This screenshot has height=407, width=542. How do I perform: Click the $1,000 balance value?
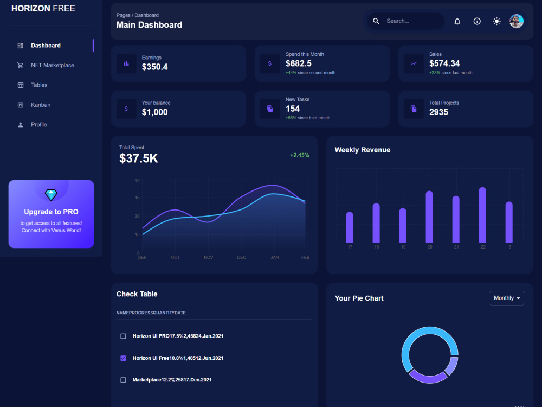155,112
